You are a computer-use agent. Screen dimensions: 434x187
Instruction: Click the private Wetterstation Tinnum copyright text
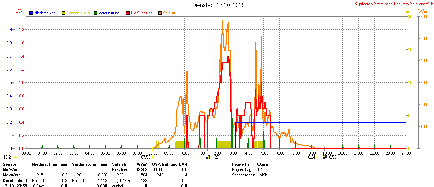(x=394, y=4)
